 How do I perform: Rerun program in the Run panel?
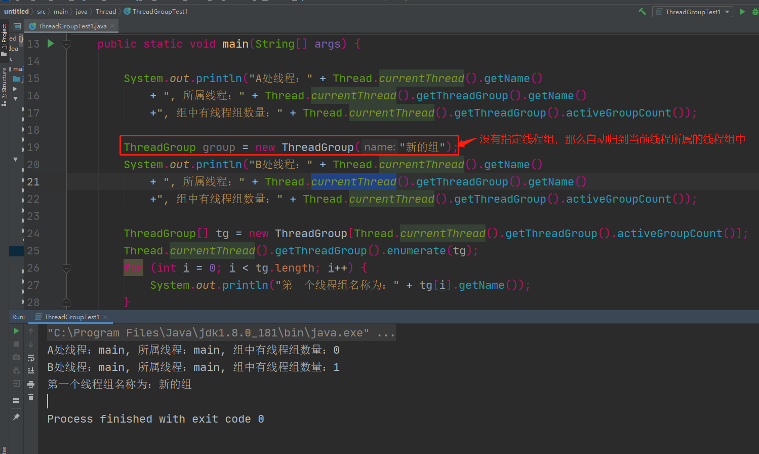click(16, 331)
